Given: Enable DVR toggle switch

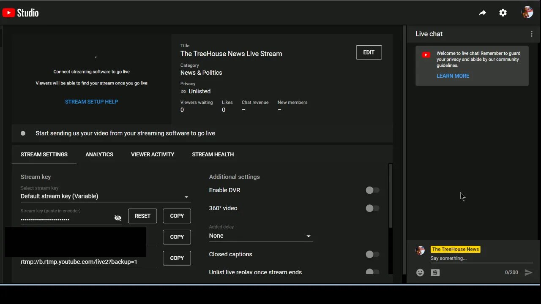Looking at the screenshot, I should tap(372, 190).
